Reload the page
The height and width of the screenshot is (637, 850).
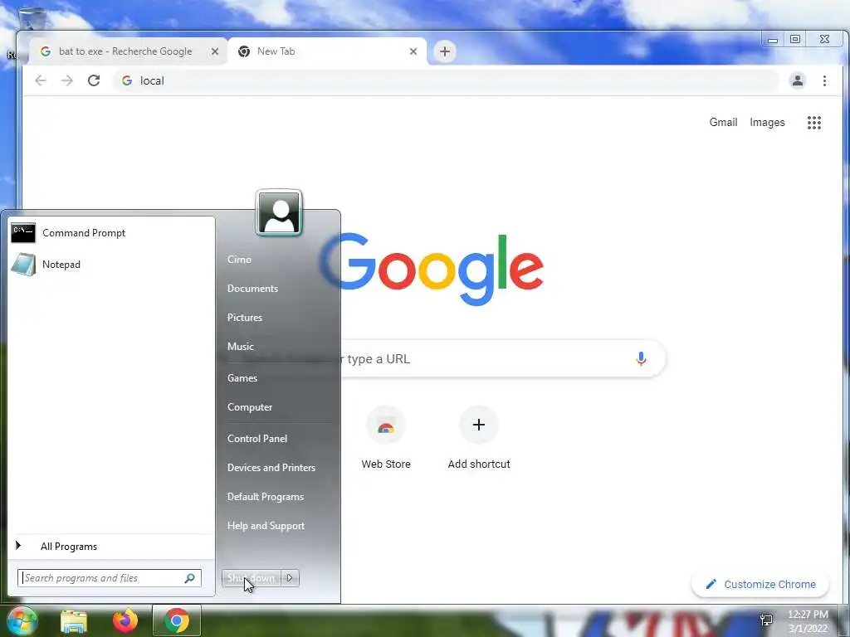[x=94, y=80]
